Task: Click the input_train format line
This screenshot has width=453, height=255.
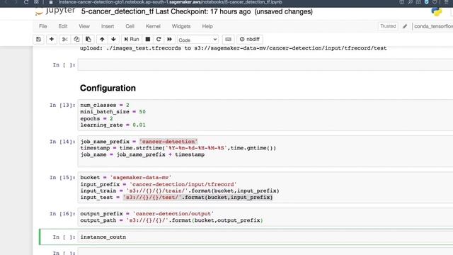Action: point(180,191)
